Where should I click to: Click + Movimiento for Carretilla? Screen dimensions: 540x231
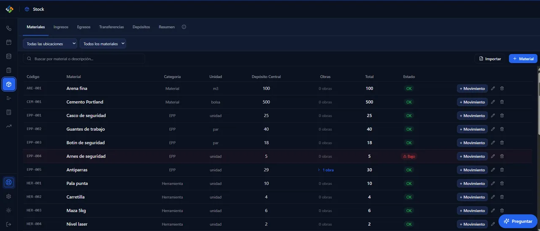[472, 197]
